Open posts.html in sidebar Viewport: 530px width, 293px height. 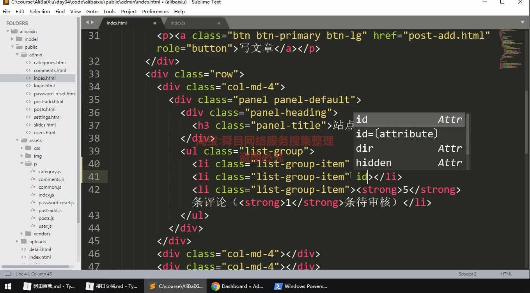tap(44, 109)
